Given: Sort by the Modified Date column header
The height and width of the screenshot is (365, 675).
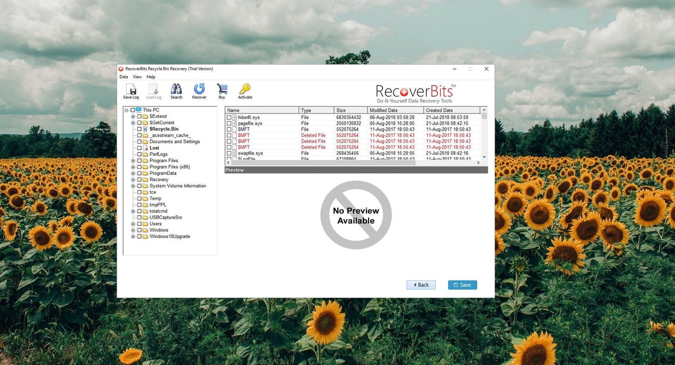Looking at the screenshot, I should coord(396,110).
